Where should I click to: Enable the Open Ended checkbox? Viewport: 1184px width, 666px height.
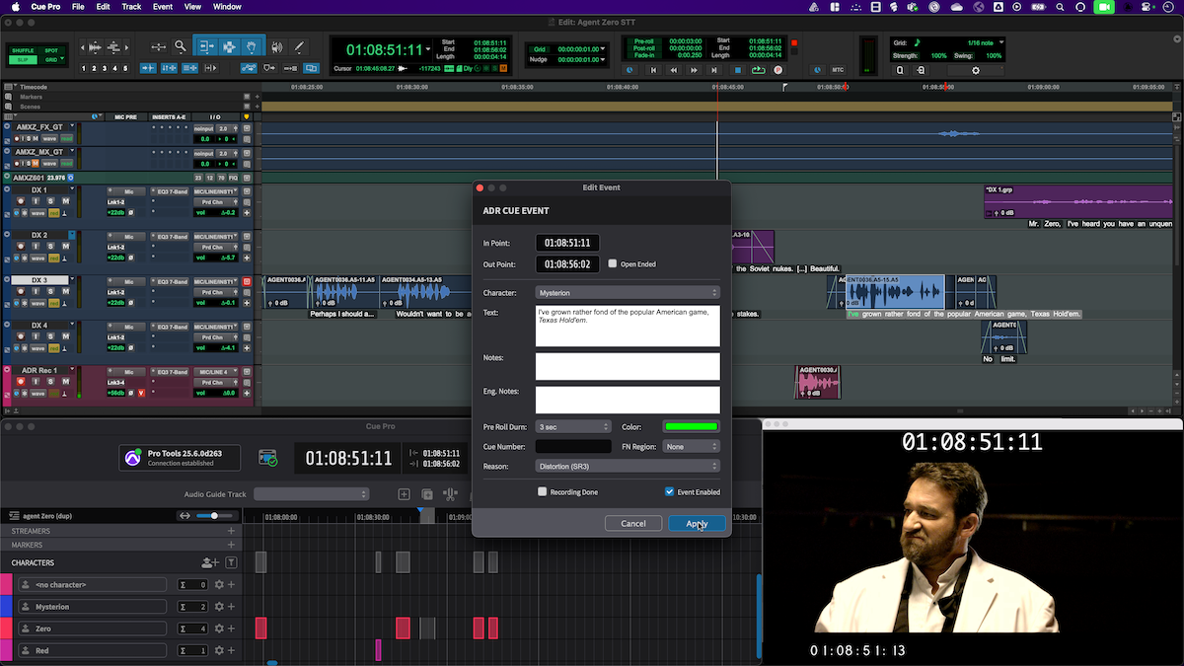pyautogui.click(x=613, y=264)
